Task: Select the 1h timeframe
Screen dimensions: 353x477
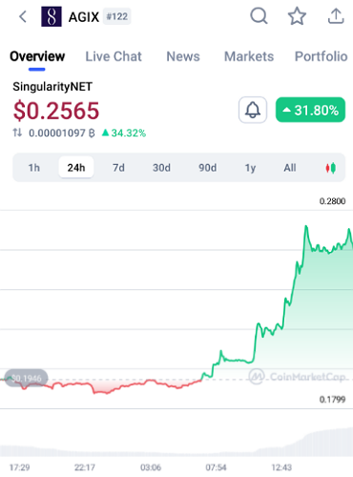Action: pos(34,168)
